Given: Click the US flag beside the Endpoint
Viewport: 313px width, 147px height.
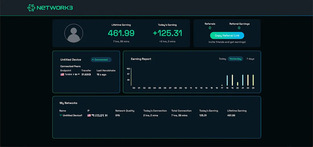Looking at the screenshot, I should point(62,74).
